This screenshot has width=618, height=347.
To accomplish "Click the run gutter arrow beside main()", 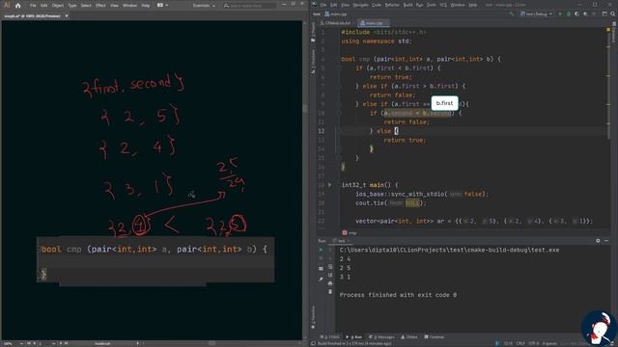I will 330,185.
